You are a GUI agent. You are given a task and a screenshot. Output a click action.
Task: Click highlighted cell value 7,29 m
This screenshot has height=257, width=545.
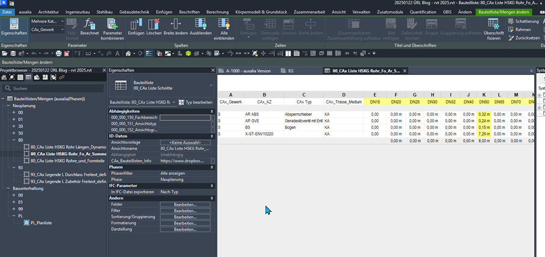click(484, 134)
